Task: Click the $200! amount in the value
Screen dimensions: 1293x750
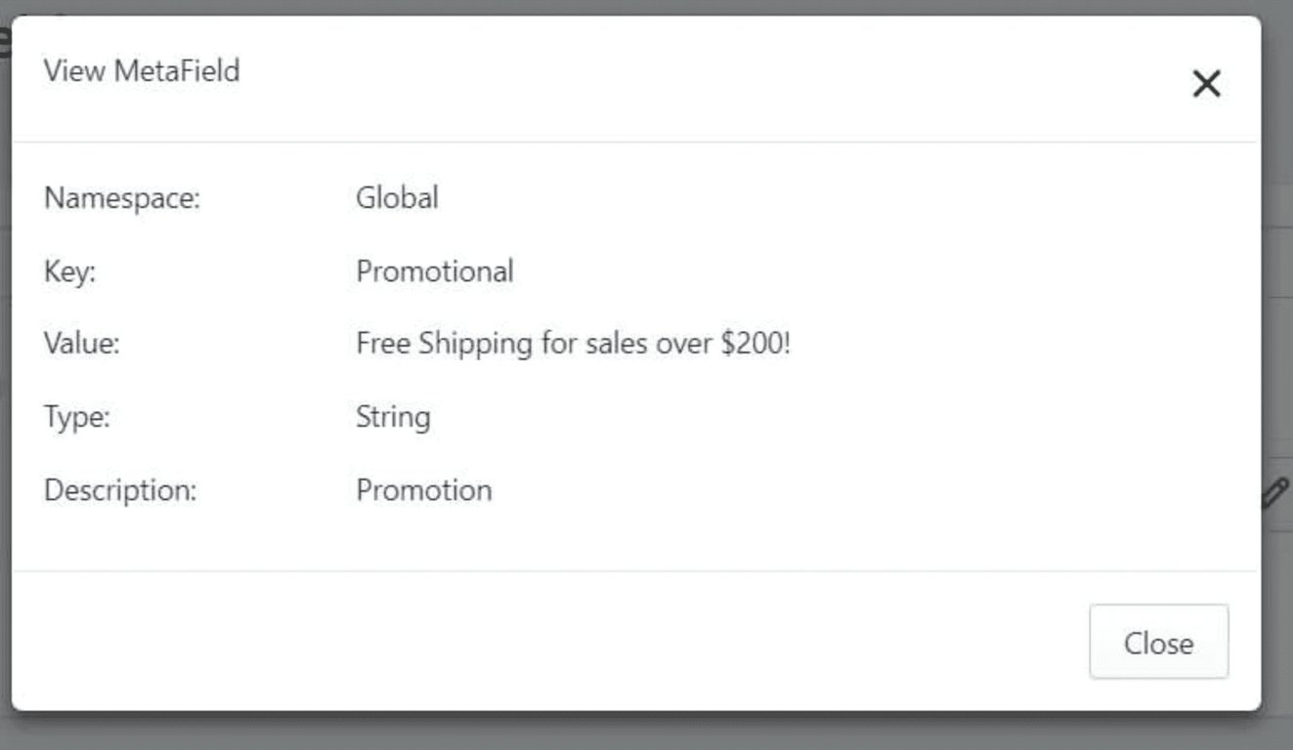Action: [x=754, y=344]
